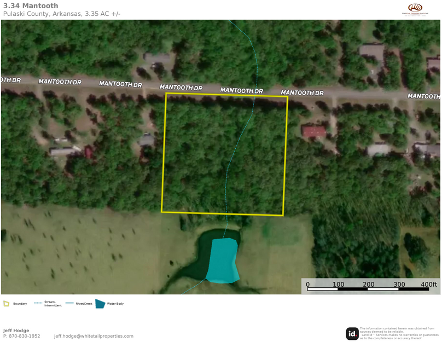The image size is (442, 342).
Task: Click the 'River/Creek' legend label
Action: click(x=84, y=304)
